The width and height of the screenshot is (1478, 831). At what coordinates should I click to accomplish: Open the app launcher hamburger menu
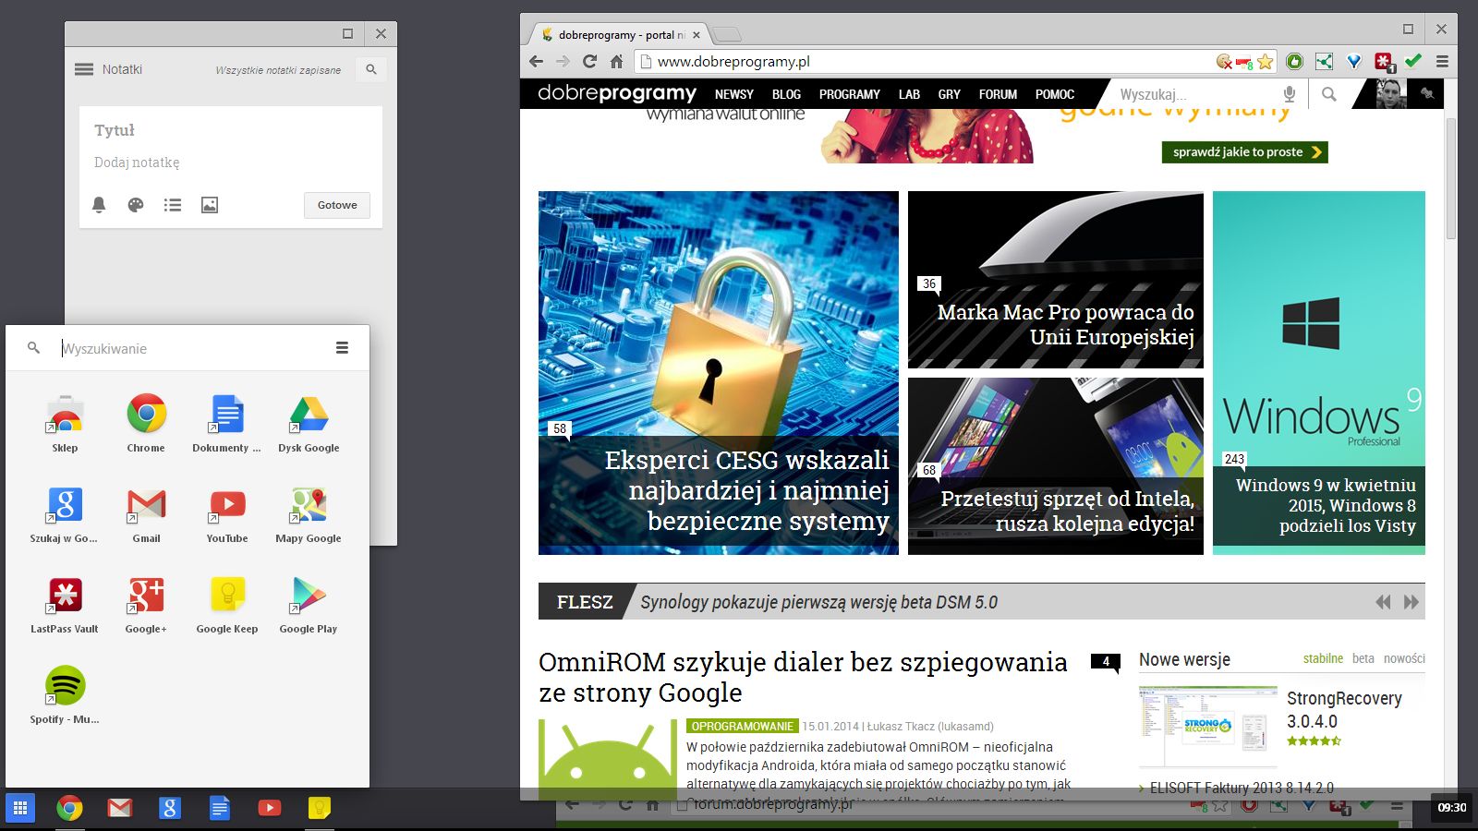click(x=342, y=348)
